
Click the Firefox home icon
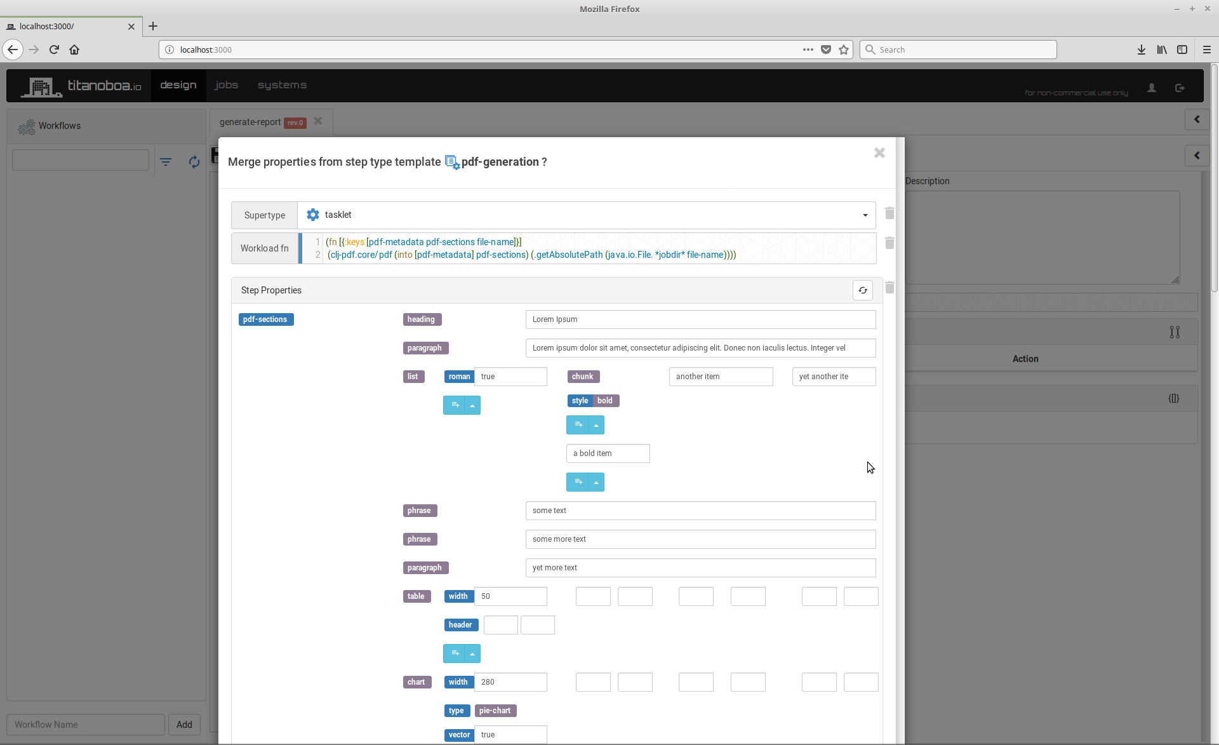coord(74,50)
